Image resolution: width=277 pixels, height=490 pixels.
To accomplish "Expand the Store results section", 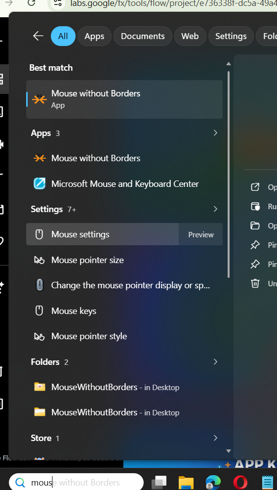I will (215, 438).
